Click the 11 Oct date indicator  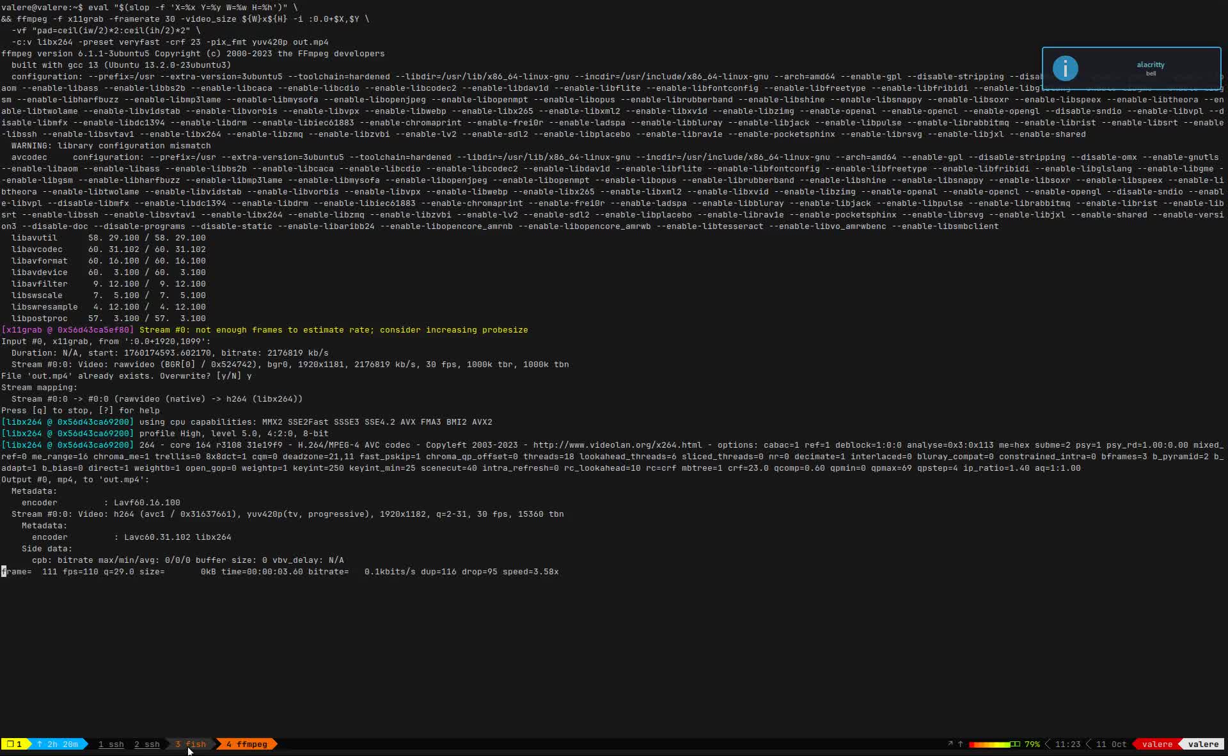(x=1111, y=744)
